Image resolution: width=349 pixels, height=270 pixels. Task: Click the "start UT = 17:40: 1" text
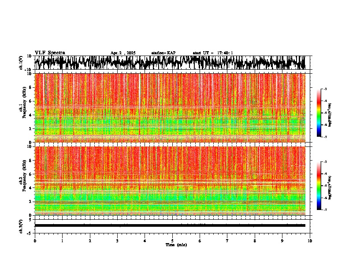click(213, 53)
